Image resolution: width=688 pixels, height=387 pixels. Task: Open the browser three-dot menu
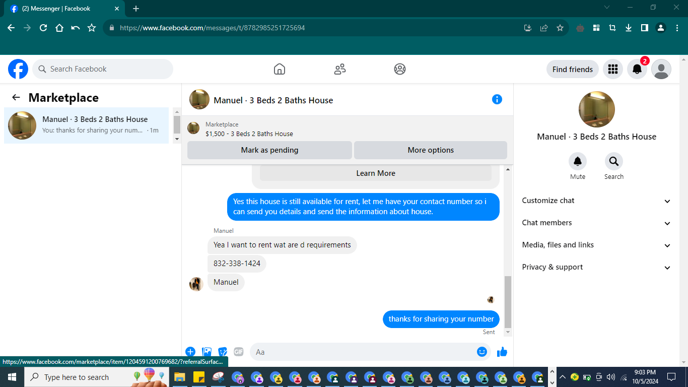tap(677, 28)
